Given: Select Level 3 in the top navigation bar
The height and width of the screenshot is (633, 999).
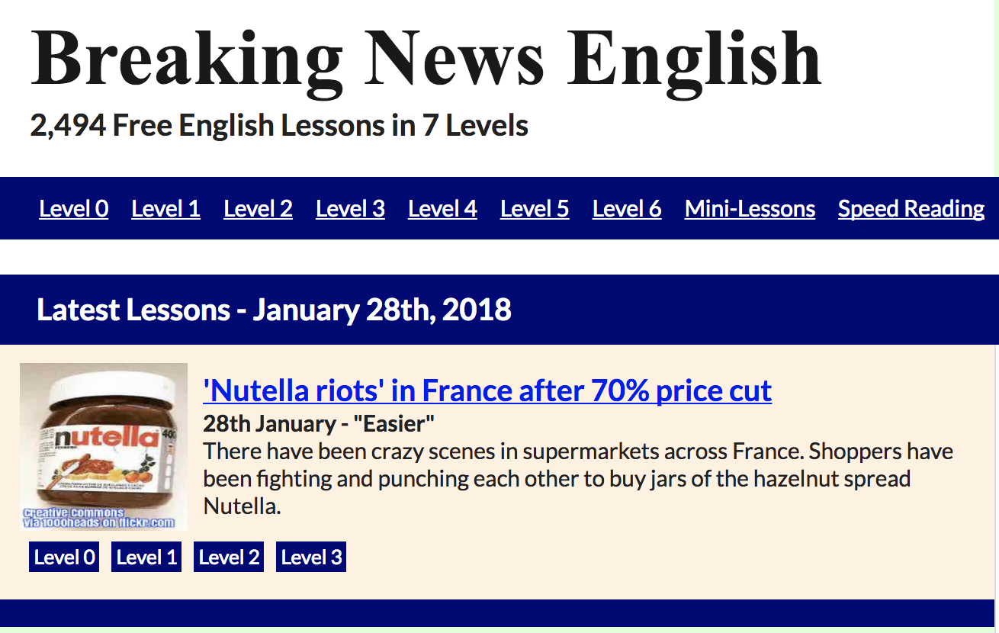Looking at the screenshot, I should (350, 209).
